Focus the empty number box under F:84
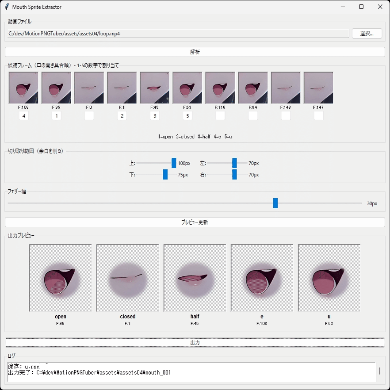The width and height of the screenshot is (390, 390). [x=253, y=116]
